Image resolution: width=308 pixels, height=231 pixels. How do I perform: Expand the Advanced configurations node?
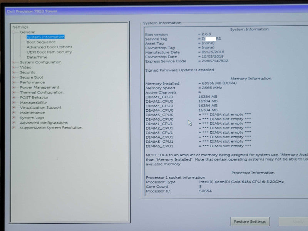14,123
